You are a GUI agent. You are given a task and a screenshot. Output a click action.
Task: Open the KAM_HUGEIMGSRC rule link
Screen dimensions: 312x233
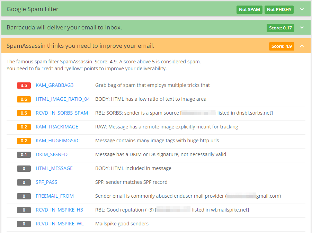(57, 141)
